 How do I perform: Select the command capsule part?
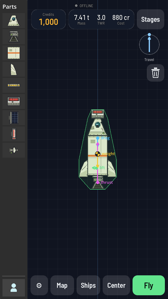click(x=14, y=21)
